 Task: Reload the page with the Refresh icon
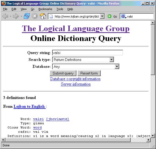[27, 16]
